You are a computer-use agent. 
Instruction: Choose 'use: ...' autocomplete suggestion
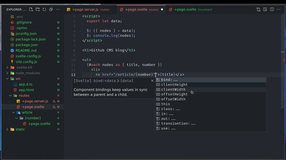[x=211, y=128]
